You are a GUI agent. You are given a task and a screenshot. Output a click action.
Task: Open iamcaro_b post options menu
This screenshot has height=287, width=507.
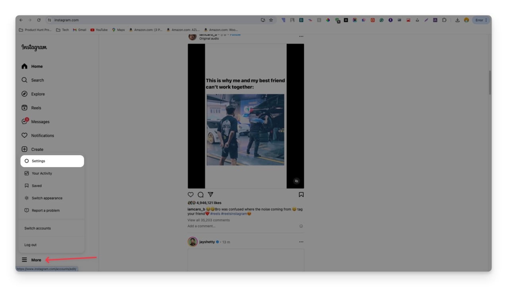pos(301,36)
